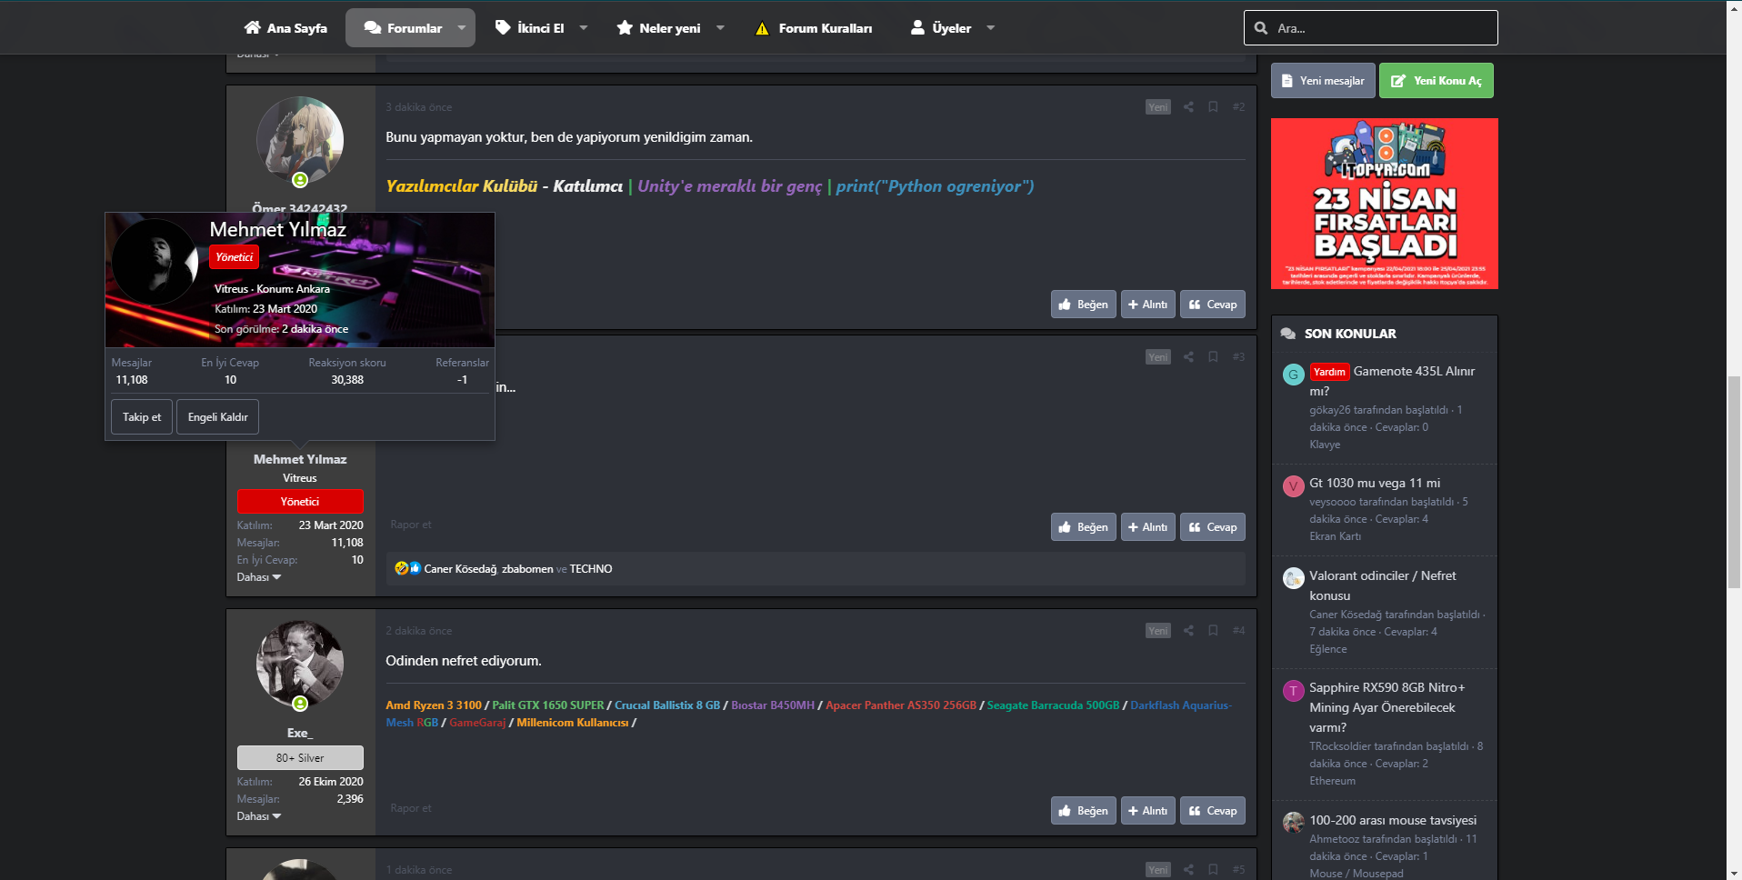Image resolution: width=1742 pixels, height=880 pixels.
Task: Focus the Ara search field
Action: [x=1370, y=28]
